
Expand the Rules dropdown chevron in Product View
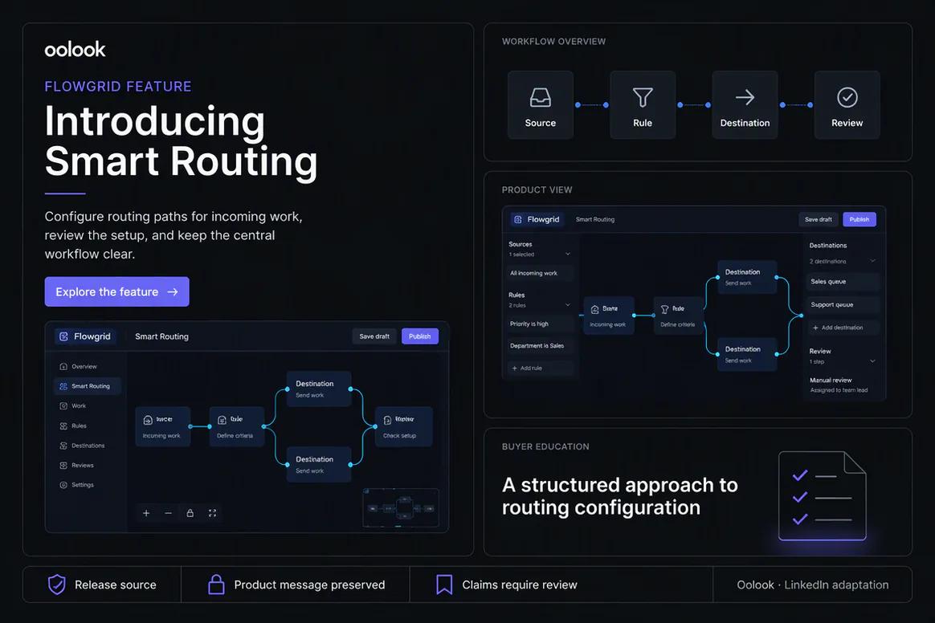(x=568, y=304)
